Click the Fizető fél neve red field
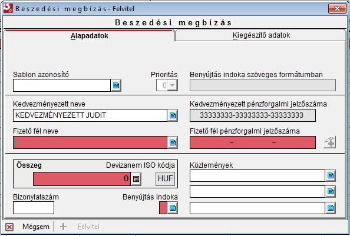The height and width of the screenshot is (236, 350). point(90,142)
